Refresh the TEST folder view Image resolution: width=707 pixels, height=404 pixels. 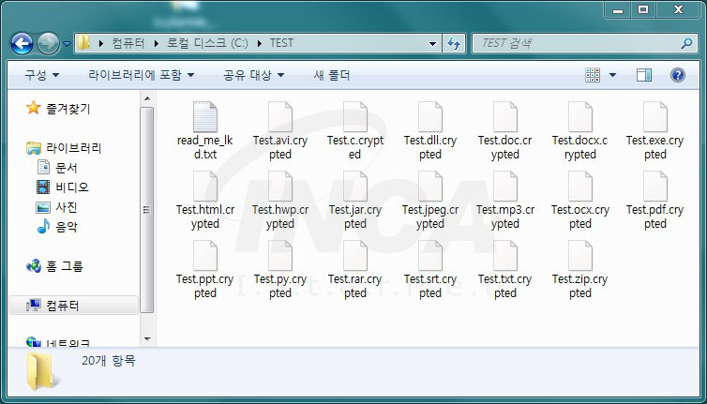pos(454,44)
